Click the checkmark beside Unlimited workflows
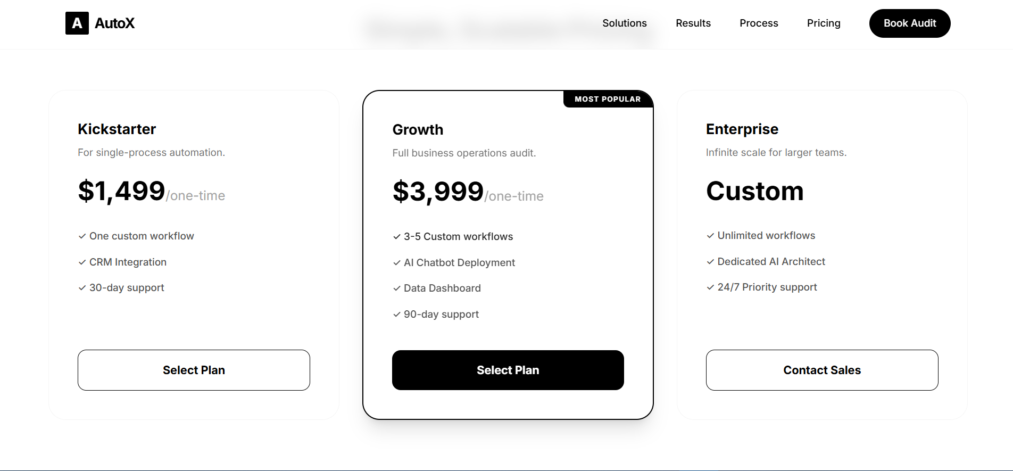Image resolution: width=1013 pixels, height=471 pixels. 710,235
